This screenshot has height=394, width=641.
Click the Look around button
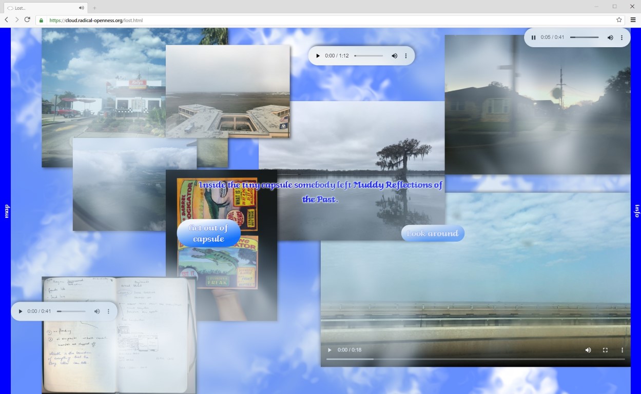[433, 233]
